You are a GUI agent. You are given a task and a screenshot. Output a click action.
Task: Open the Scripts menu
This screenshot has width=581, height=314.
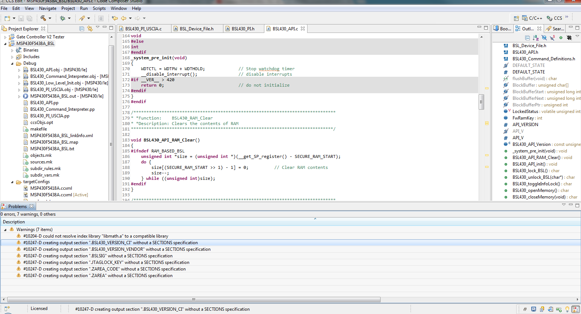(99, 8)
